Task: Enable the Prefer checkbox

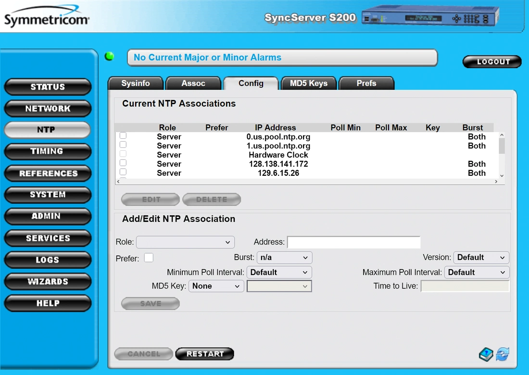Action: click(x=149, y=258)
